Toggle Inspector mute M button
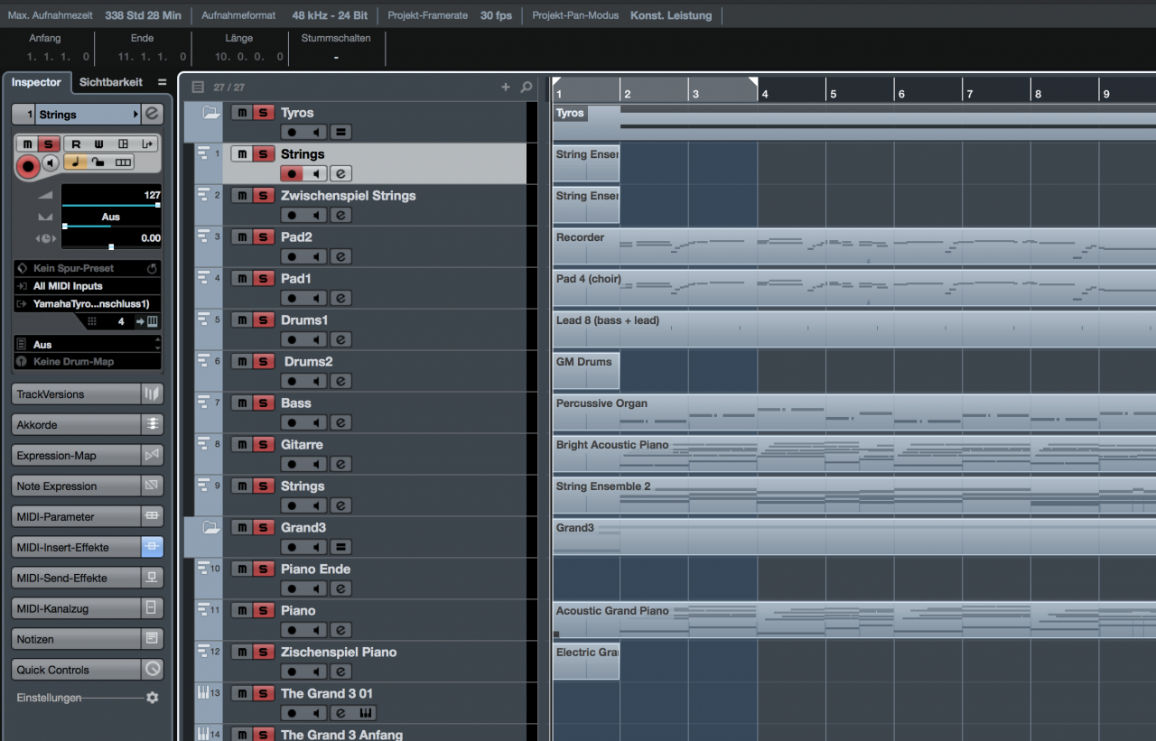The height and width of the screenshot is (741, 1156). [x=28, y=144]
